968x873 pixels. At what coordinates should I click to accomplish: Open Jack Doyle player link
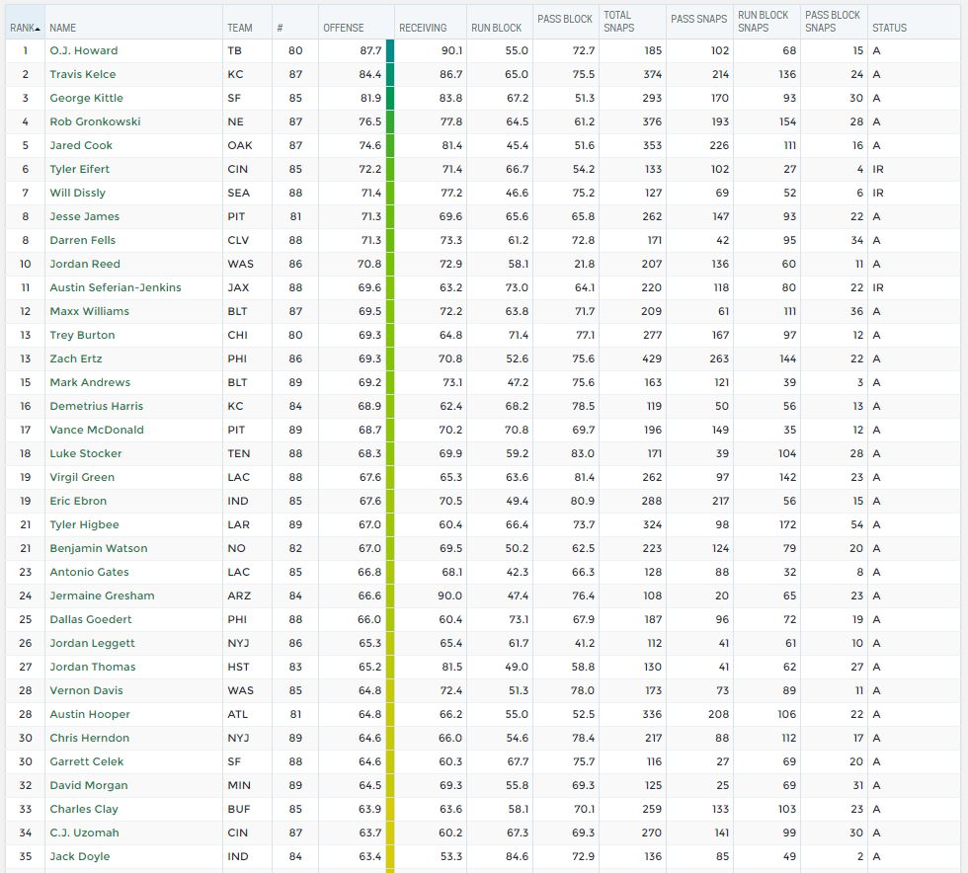point(80,856)
